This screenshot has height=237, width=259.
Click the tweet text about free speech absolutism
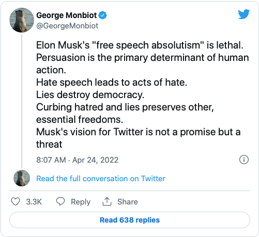[x=142, y=94]
